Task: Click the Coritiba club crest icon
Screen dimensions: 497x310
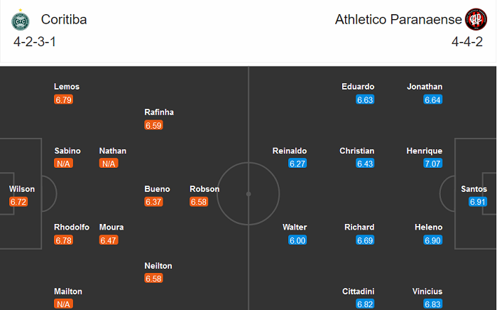Action: point(20,20)
